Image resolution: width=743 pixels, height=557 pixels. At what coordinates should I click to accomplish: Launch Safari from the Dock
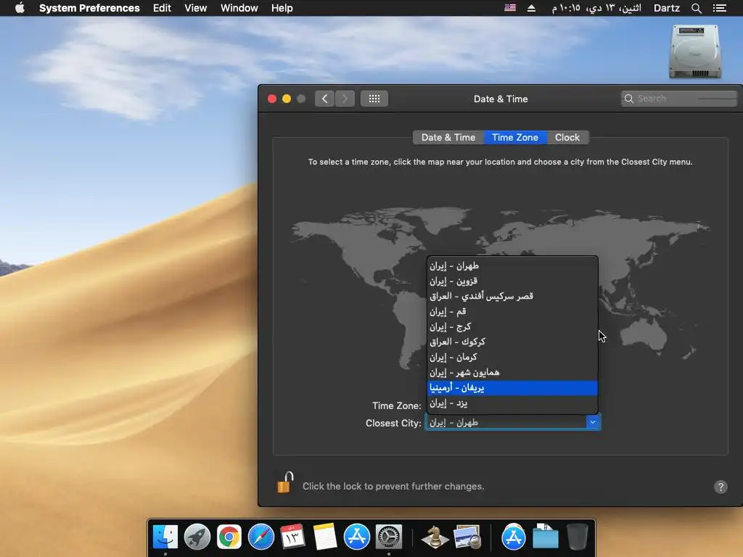(x=261, y=537)
